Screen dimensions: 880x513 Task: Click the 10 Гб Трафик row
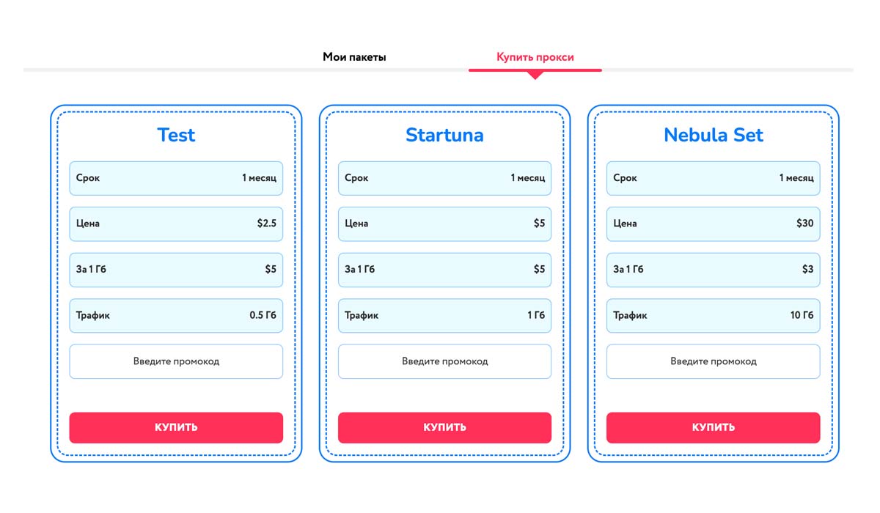[x=713, y=316]
